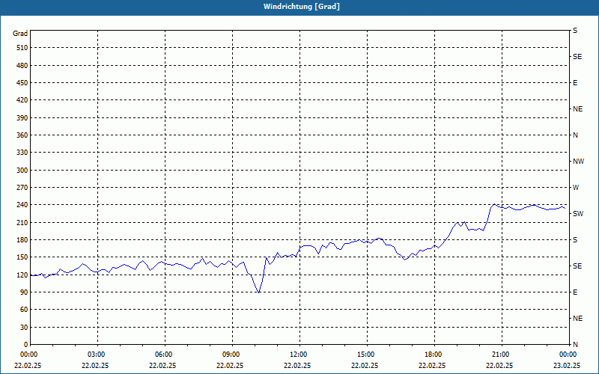Pick the 22.02.25 date under 09:00

pos(230,365)
